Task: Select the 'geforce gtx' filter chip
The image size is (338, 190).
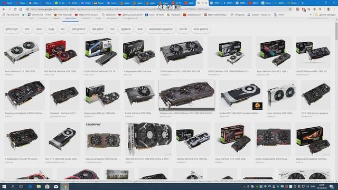Action: click(x=12, y=29)
